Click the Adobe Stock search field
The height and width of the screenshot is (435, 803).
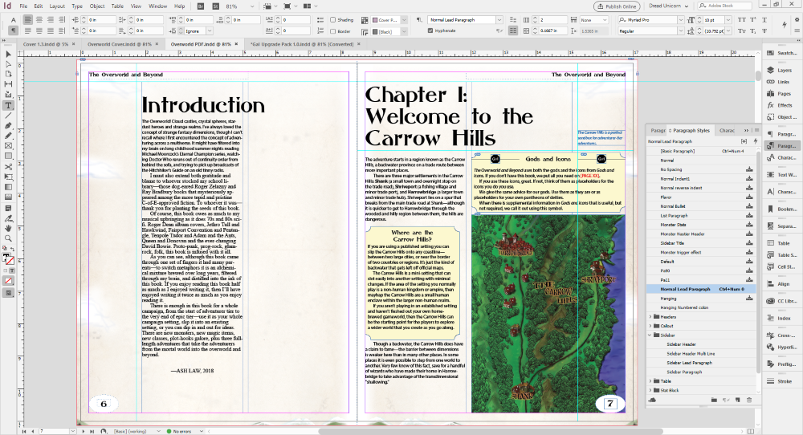pos(726,6)
